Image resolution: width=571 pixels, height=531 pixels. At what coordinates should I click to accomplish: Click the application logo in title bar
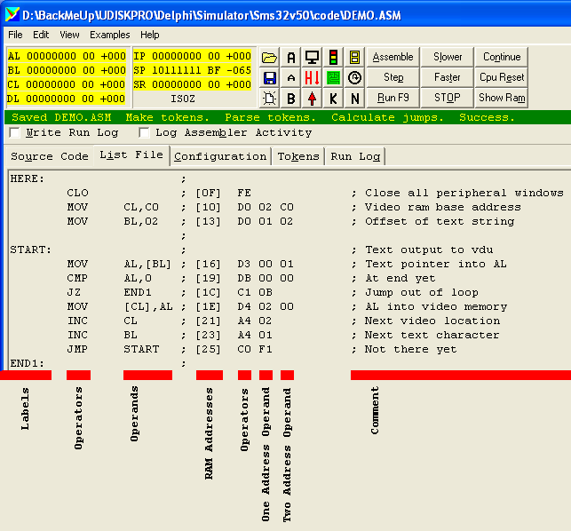[x=12, y=14]
